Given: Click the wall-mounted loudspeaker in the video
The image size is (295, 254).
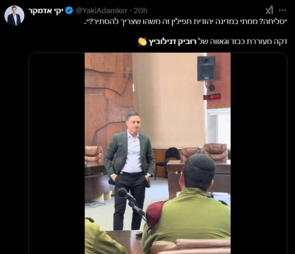Looking at the screenshot, I should pos(206,68).
